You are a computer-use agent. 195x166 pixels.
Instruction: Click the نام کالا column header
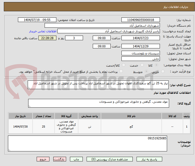pyautogui.click(x=131, y=116)
